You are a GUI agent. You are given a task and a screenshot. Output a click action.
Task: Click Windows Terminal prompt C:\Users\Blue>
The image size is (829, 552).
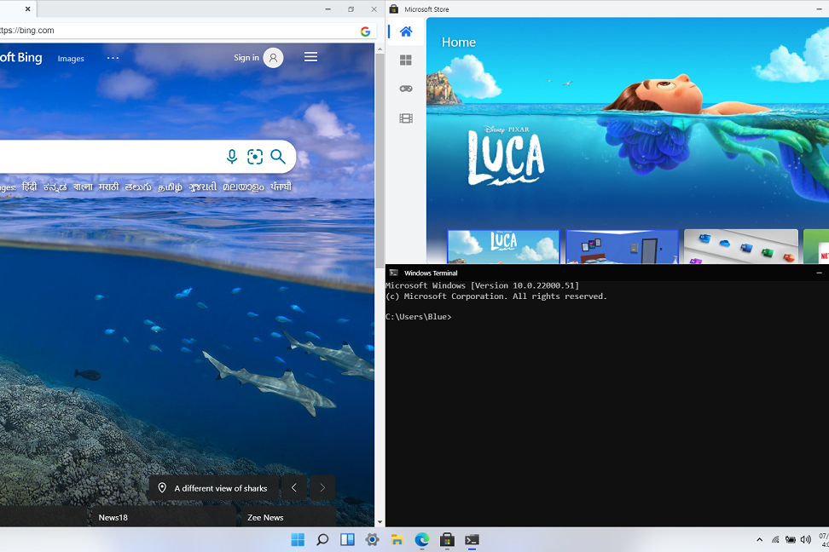click(418, 317)
